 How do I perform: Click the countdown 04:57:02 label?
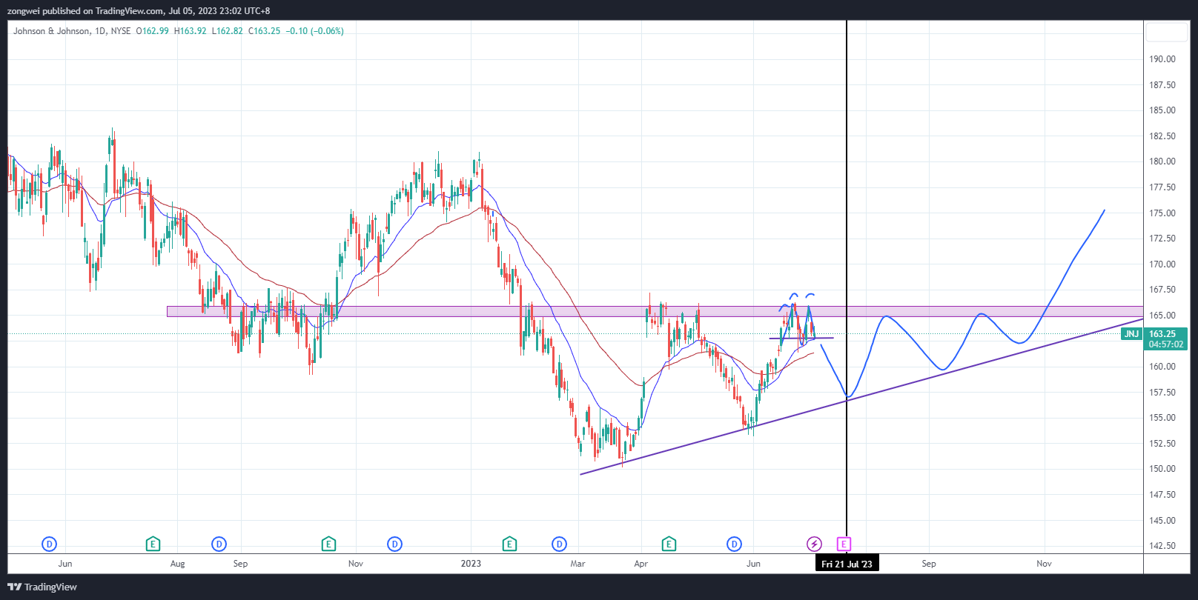[1166, 344]
